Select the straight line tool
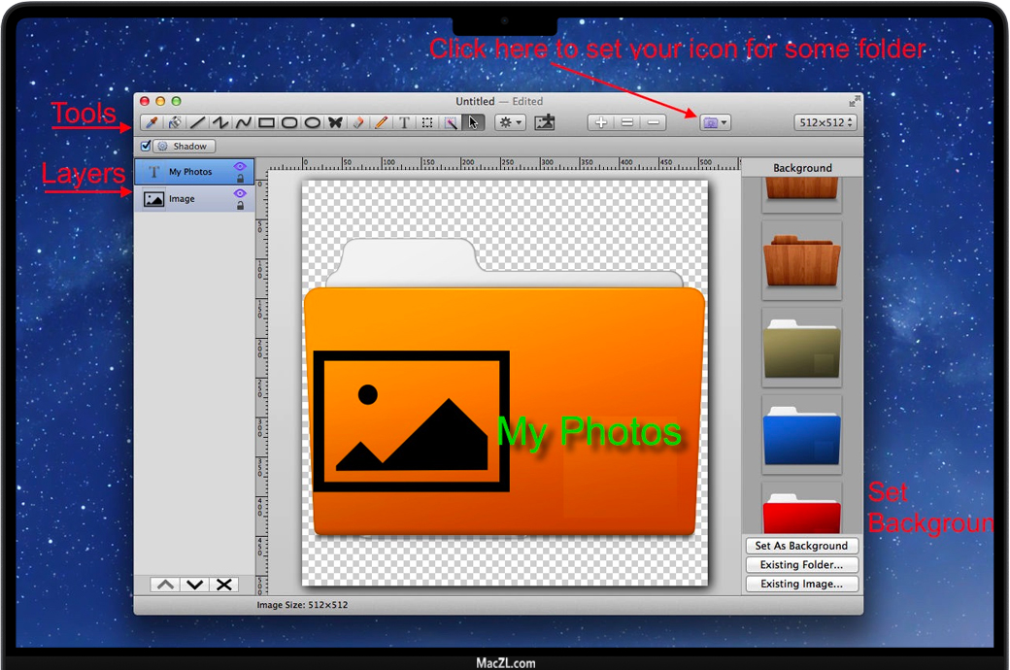The image size is (1010, 670). coord(197,122)
